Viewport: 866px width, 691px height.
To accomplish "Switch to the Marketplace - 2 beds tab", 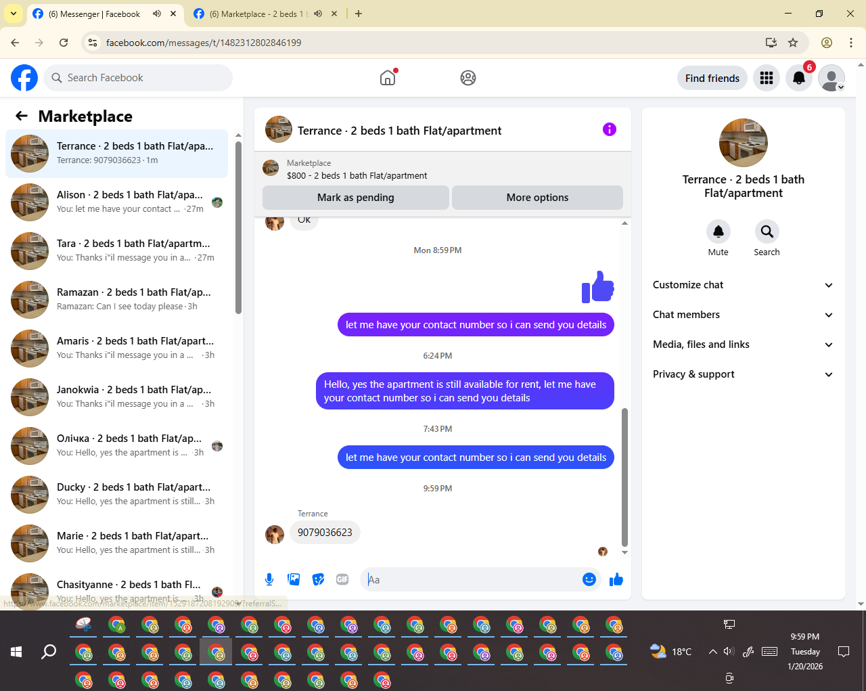I will pyautogui.click(x=257, y=14).
